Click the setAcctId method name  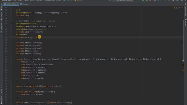tap(34, 92)
